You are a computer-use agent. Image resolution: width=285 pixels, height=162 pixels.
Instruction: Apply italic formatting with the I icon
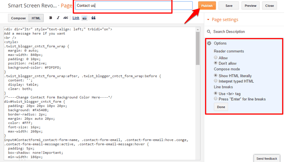[x=58, y=18]
